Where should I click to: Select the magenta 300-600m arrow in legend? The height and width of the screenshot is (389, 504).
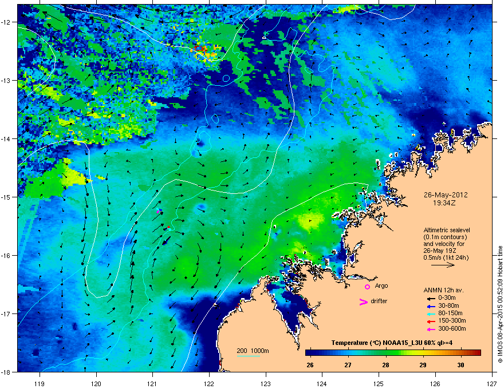[430, 329]
